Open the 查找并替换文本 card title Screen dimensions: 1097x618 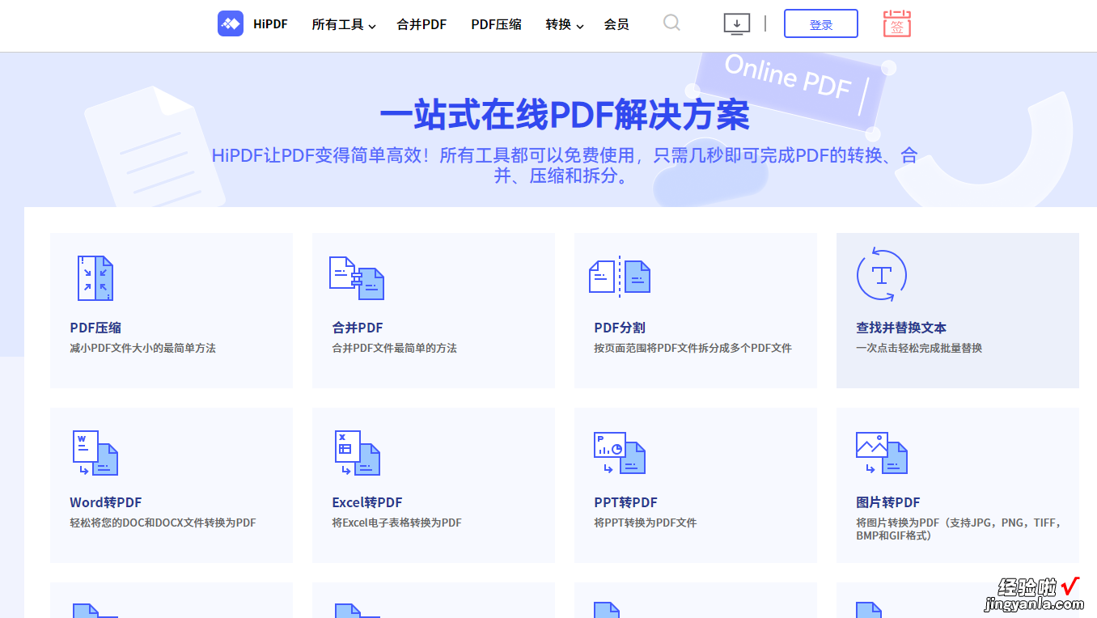tap(901, 328)
